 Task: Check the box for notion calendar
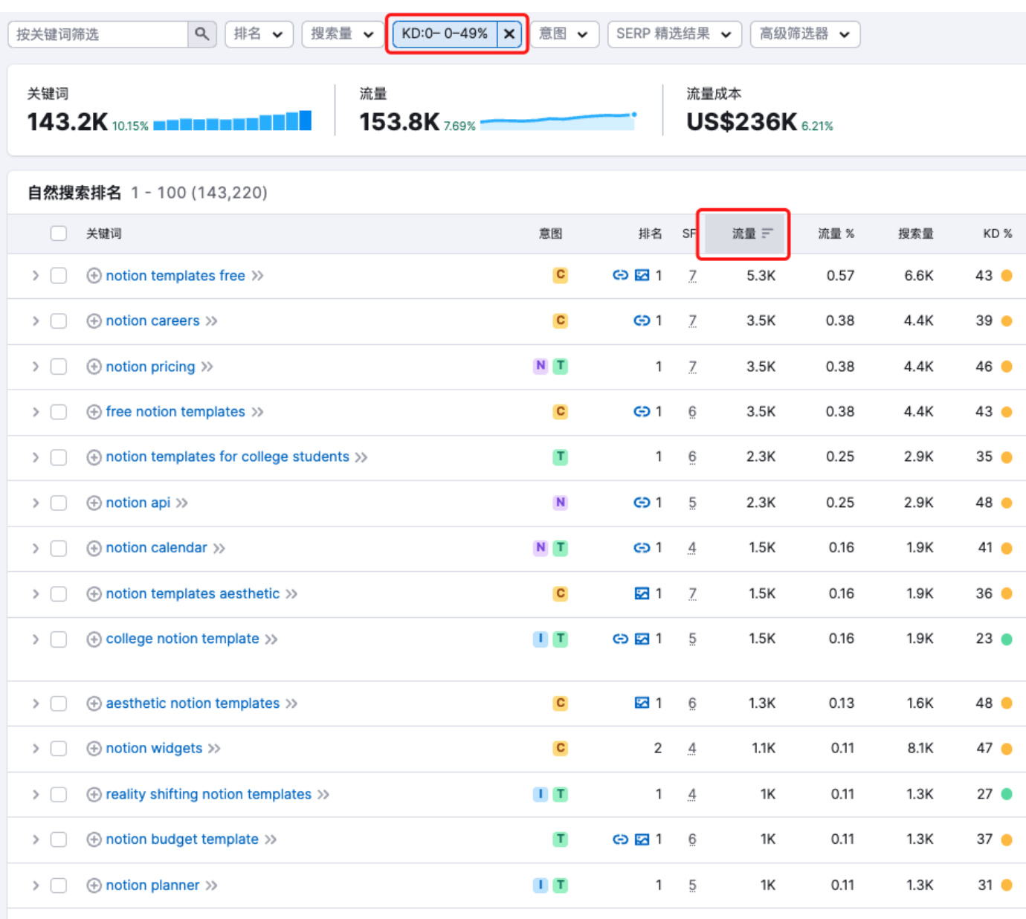point(59,549)
